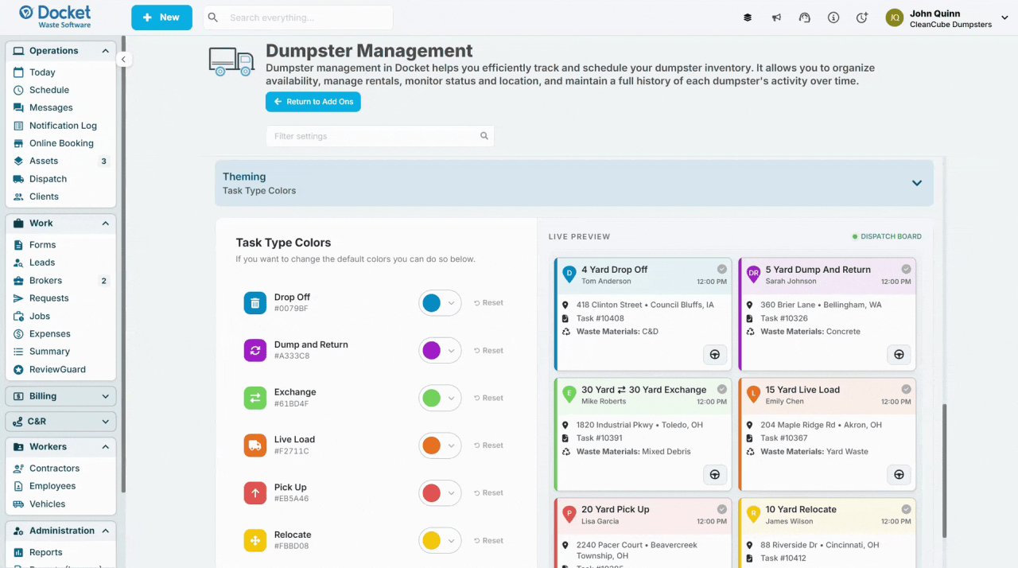Click steering wheel on 15 Yard Live Load card

point(899,475)
